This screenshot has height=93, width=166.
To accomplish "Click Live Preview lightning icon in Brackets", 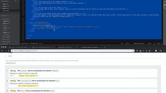I will 164,2.
